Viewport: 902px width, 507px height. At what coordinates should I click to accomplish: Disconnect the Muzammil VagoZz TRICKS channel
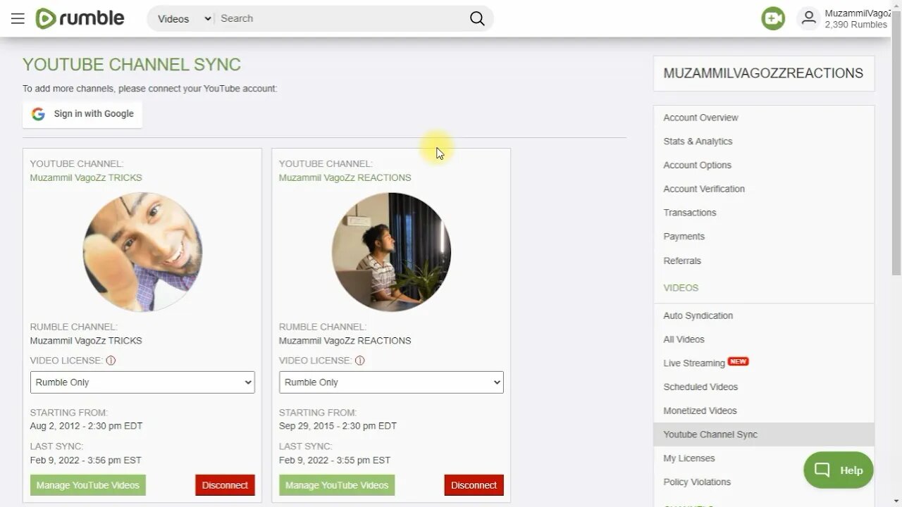point(225,485)
